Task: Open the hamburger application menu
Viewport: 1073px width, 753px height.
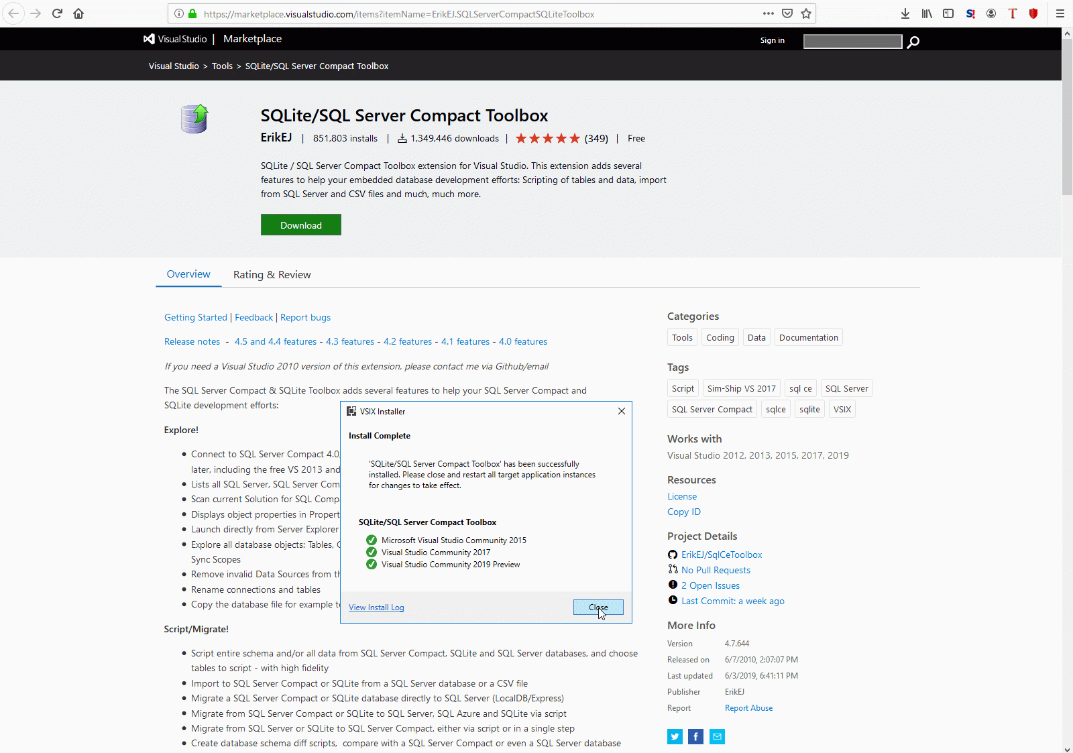Action: pos(1060,13)
